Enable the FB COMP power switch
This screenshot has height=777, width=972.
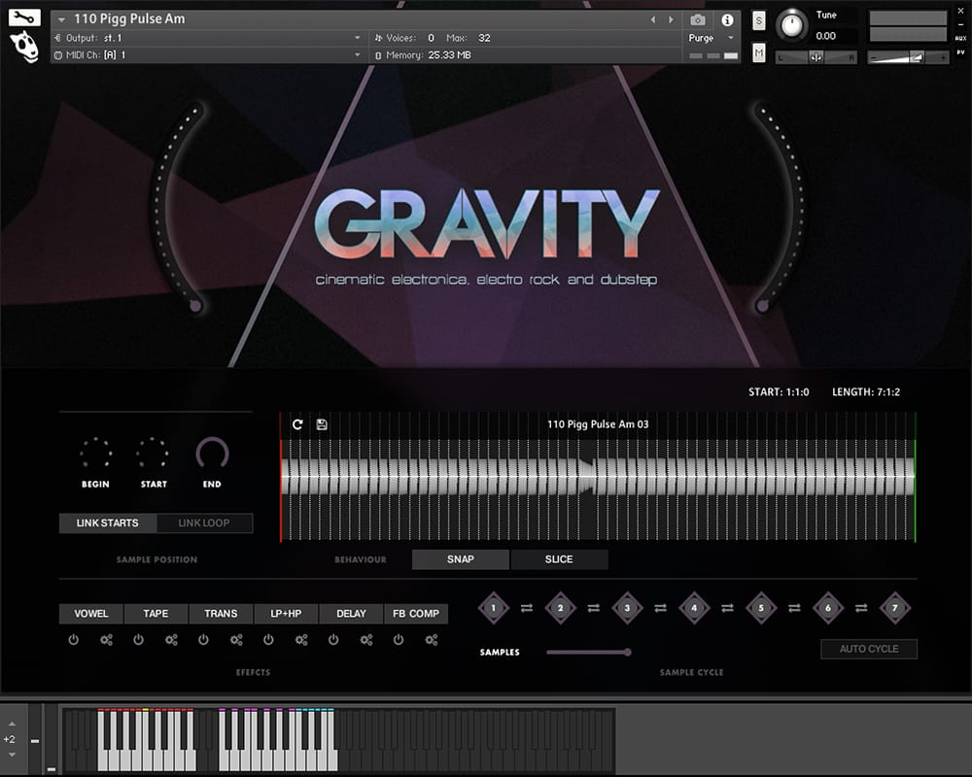coord(399,640)
